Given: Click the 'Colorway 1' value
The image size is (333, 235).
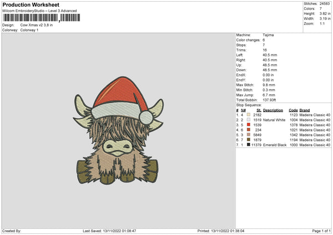Looking at the screenshot, I should click(29, 30).
